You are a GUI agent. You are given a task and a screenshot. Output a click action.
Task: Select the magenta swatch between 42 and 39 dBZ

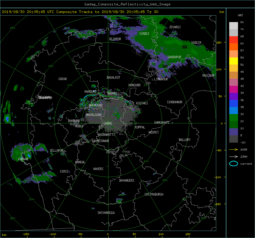(233, 89)
